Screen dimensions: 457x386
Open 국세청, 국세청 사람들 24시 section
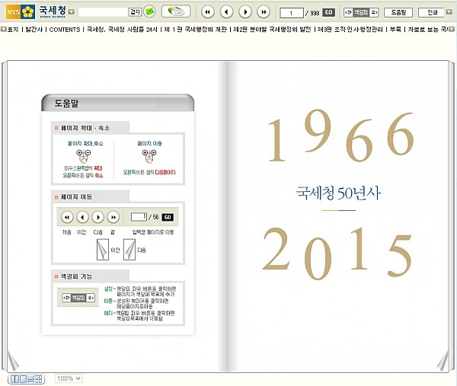pyautogui.click(x=122, y=30)
